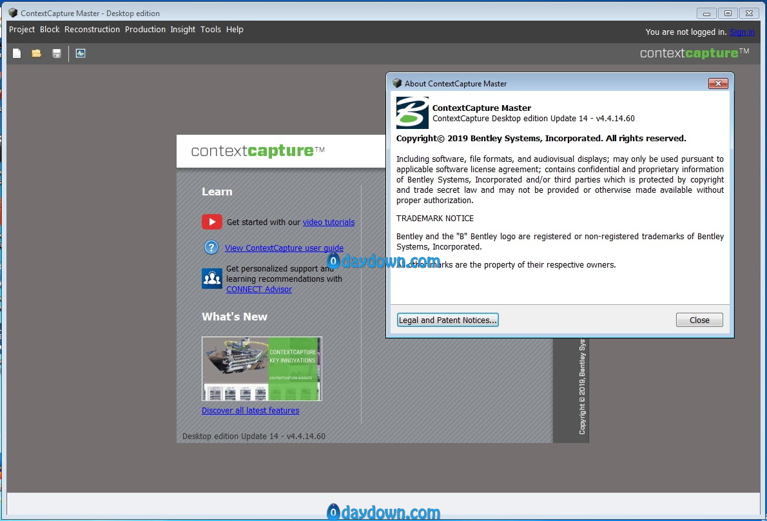Close the ContextCapture Master main window
The image size is (767, 521).
point(749,13)
